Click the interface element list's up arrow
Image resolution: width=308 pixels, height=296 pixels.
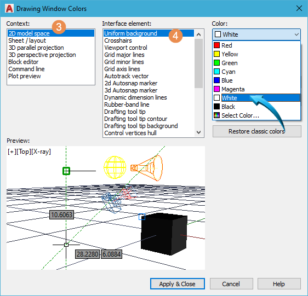[198, 34]
